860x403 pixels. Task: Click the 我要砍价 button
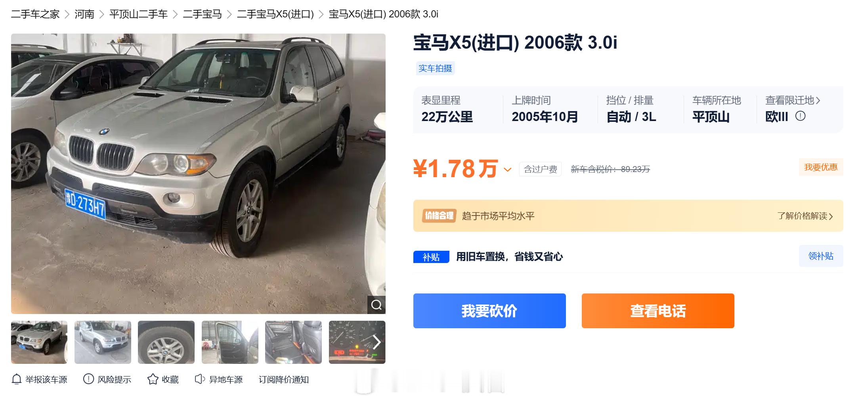489,311
